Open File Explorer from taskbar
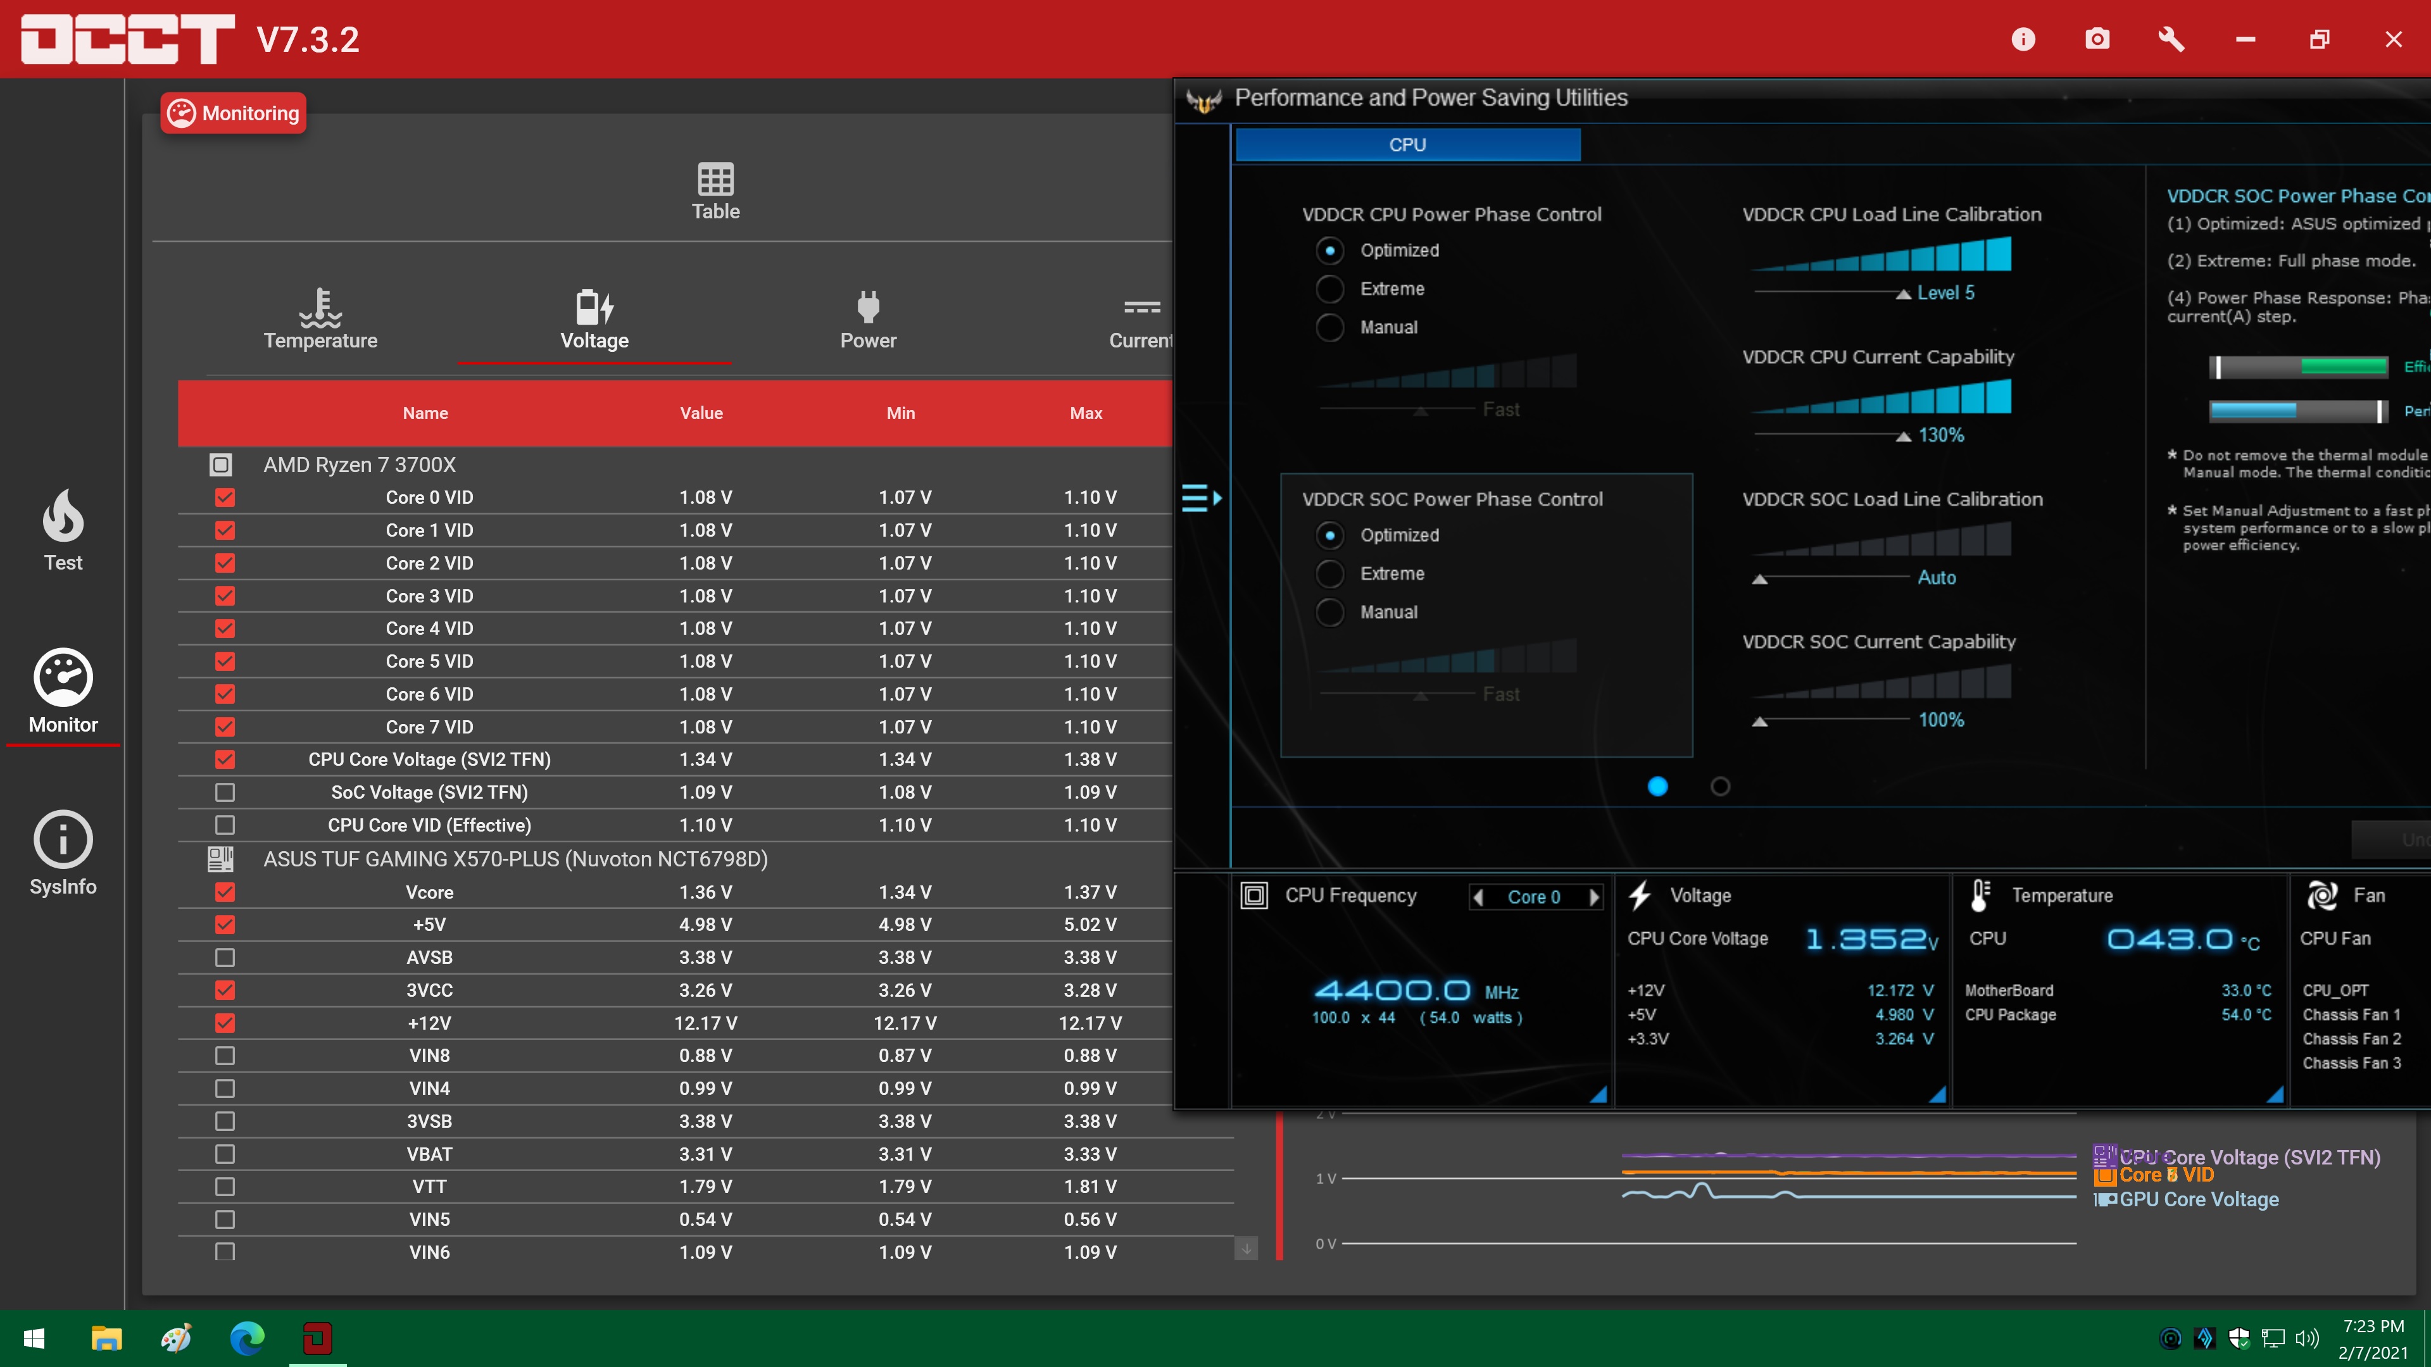The height and width of the screenshot is (1367, 2431). point(106,1338)
